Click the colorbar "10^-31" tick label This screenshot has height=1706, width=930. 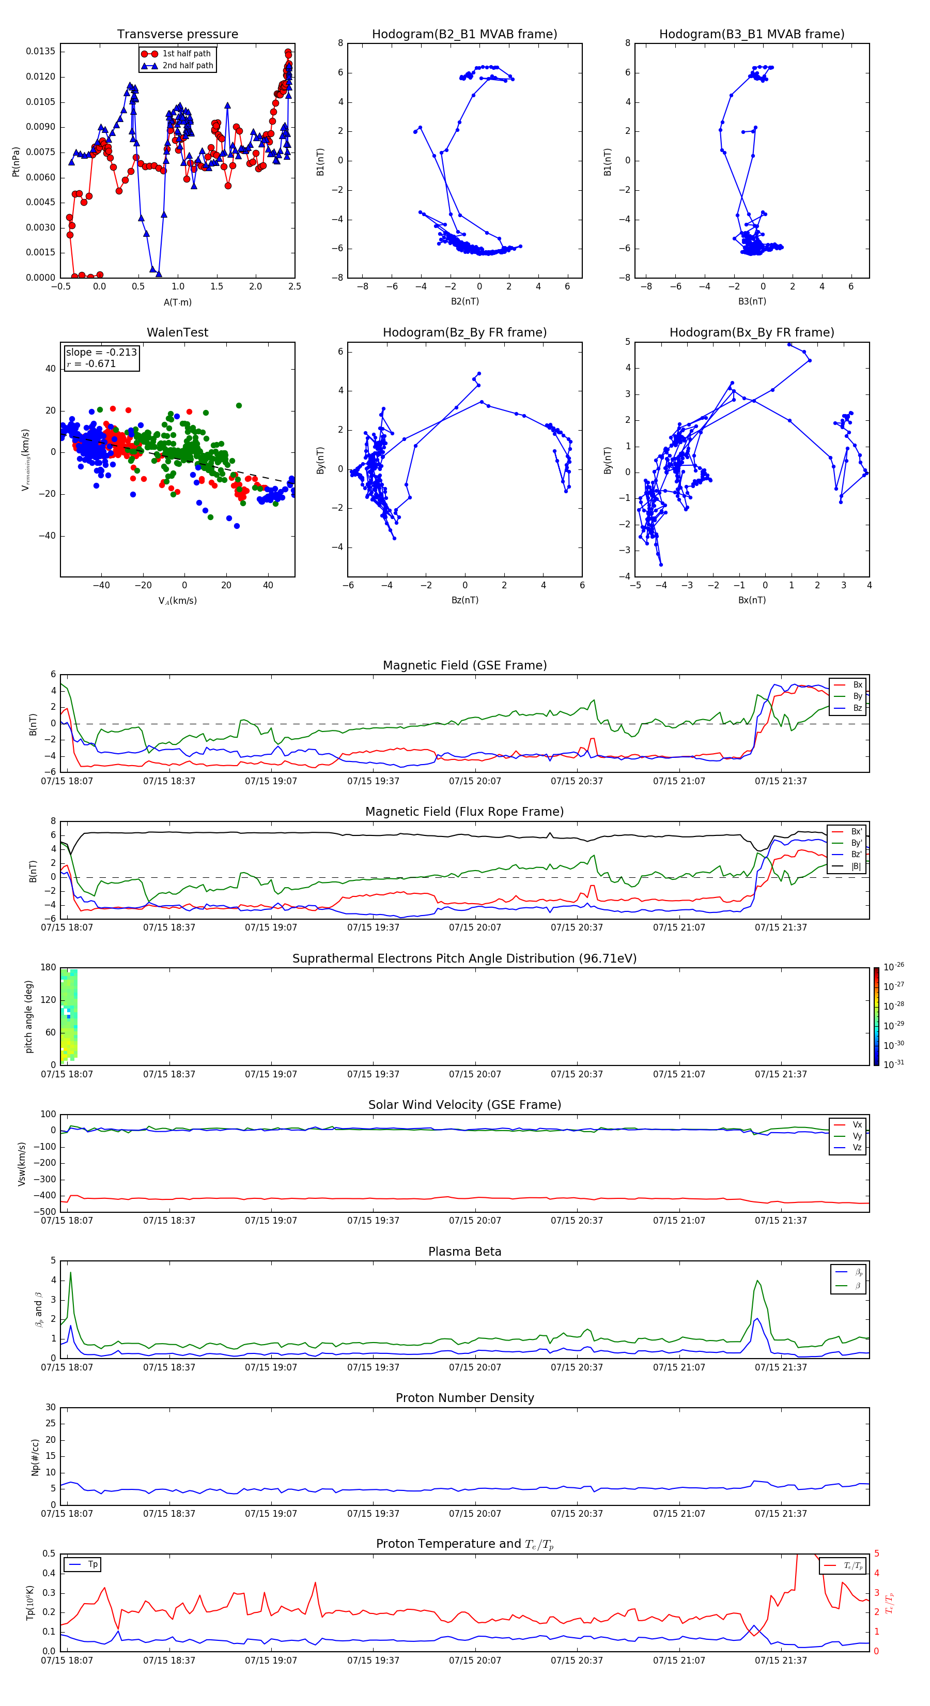(x=894, y=1064)
